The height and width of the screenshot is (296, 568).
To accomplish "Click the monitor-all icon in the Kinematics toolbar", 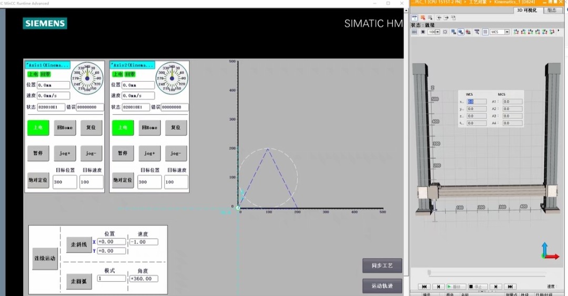I will pyautogui.click(x=414, y=17).
